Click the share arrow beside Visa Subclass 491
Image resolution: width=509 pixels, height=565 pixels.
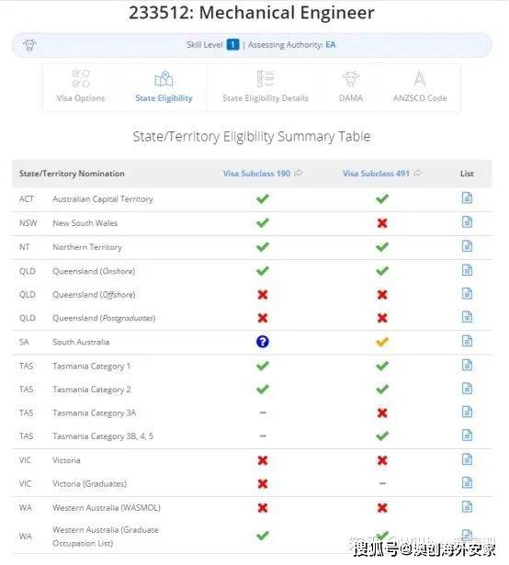(417, 174)
